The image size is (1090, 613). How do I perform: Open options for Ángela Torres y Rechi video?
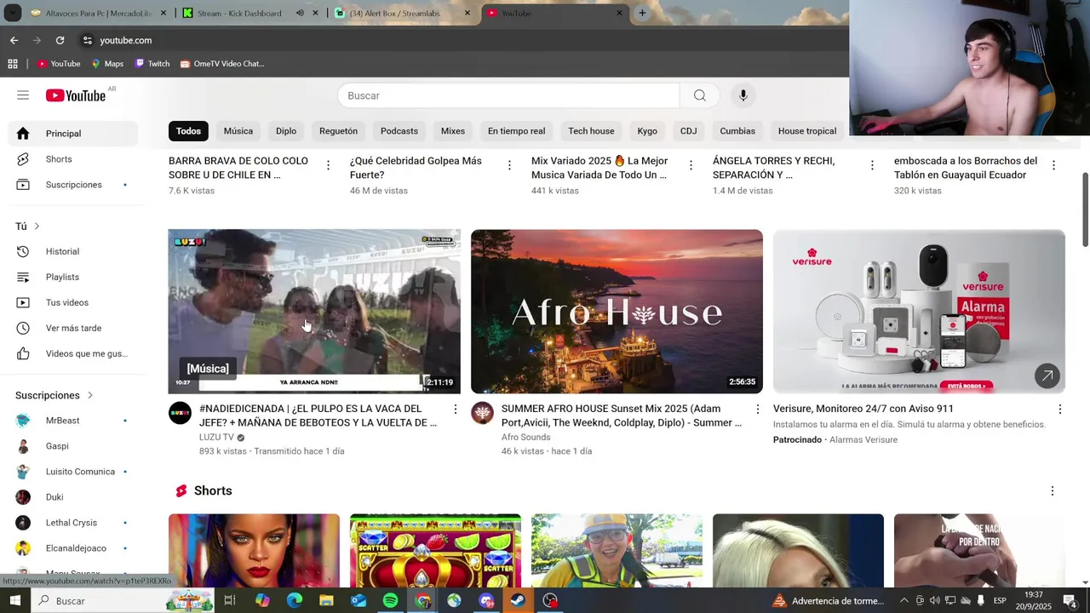pos(872,165)
